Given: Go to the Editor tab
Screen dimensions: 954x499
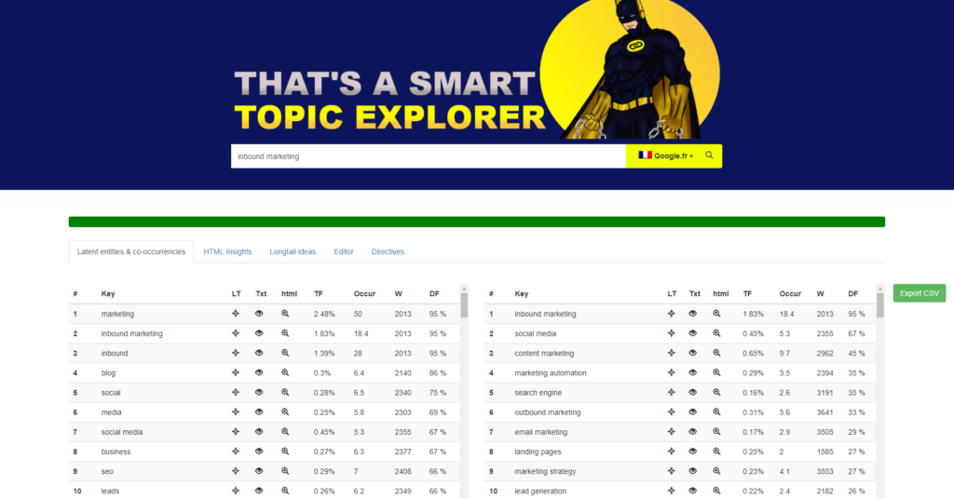Looking at the screenshot, I should (x=344, y=251).
